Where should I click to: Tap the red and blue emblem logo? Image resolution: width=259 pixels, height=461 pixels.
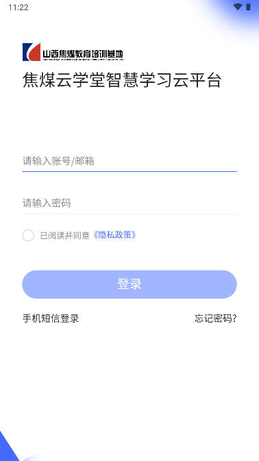point(32,52)
